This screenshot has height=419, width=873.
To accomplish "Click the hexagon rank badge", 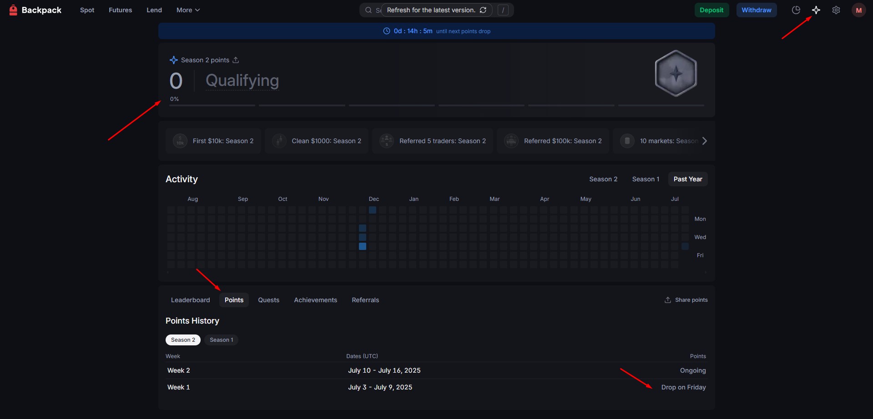I will tap(676, 74).
